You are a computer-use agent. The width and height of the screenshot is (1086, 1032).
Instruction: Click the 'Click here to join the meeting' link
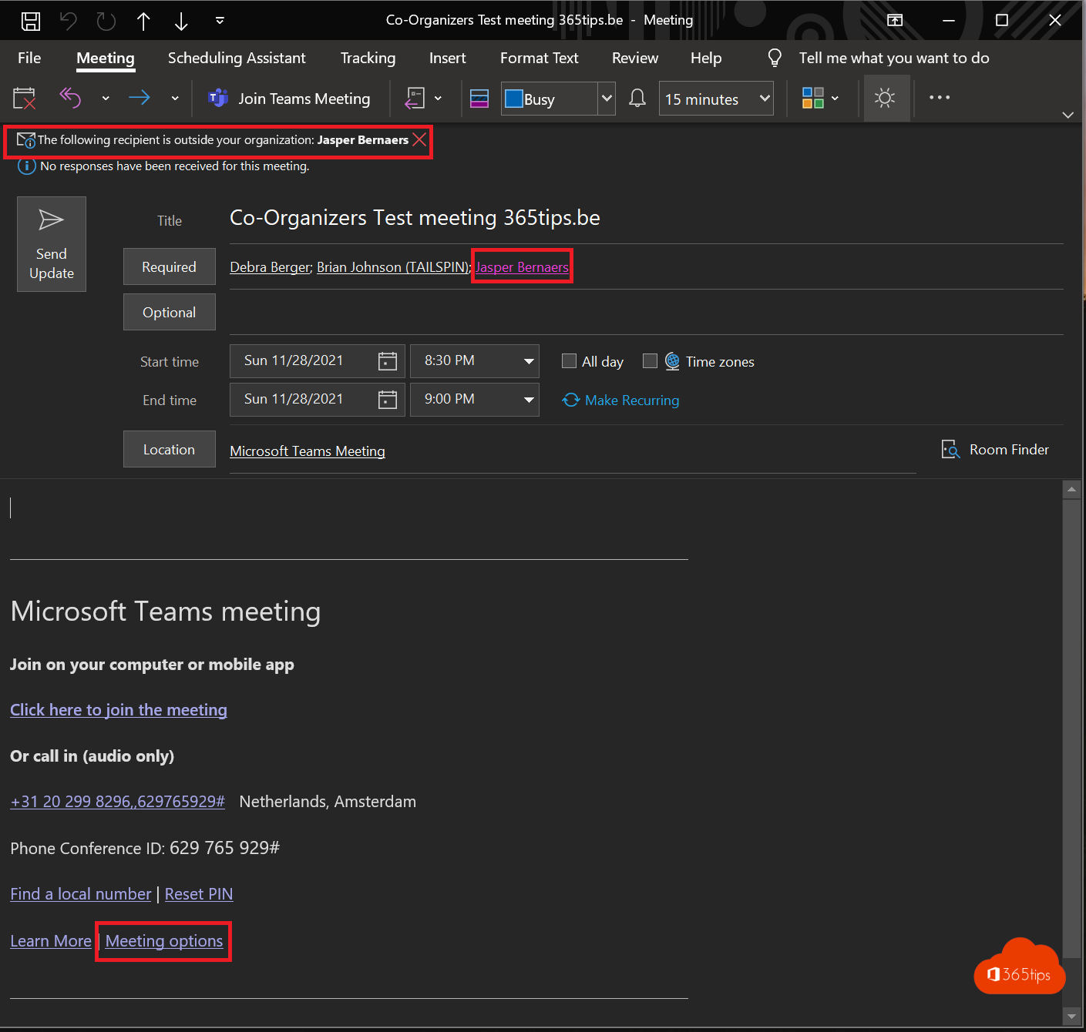tap(118, 709)
